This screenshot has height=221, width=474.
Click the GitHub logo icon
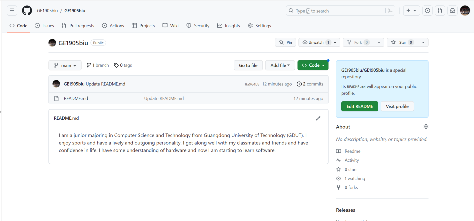click(x=27, y=11)
